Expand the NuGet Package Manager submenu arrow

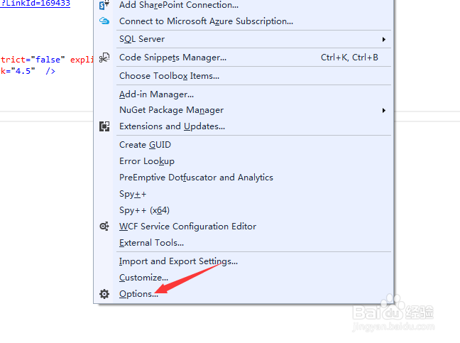click(384, 110)
